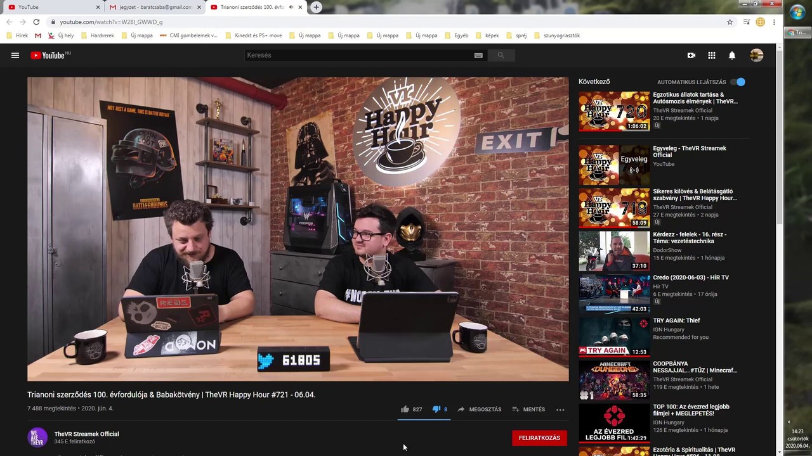The width and height of the screenshot is (812, 456).
Task: Go forward in browser history
Action: coord(22,22)
